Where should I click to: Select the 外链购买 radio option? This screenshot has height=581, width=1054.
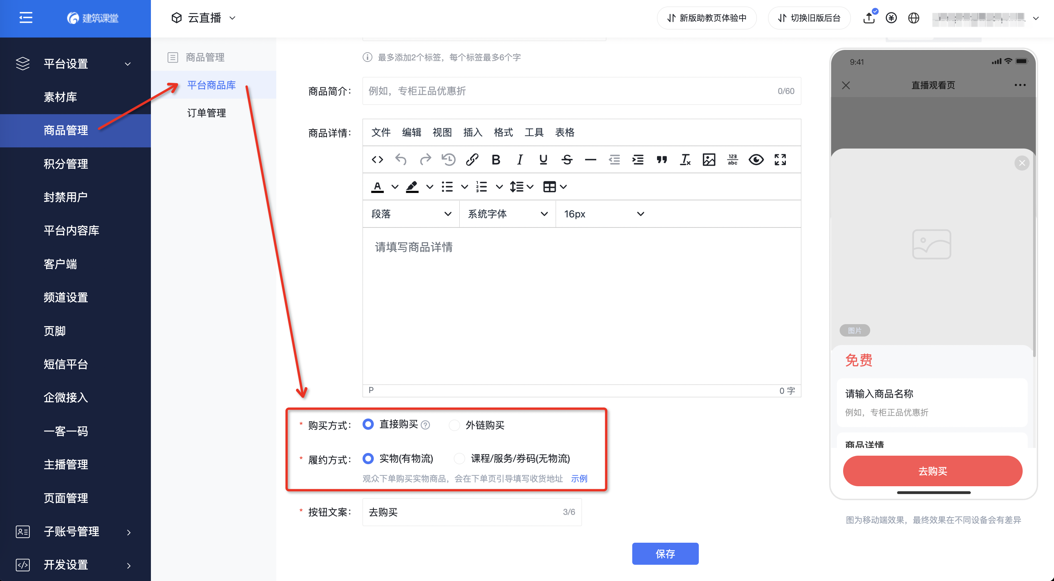click(x=454, y=425)
